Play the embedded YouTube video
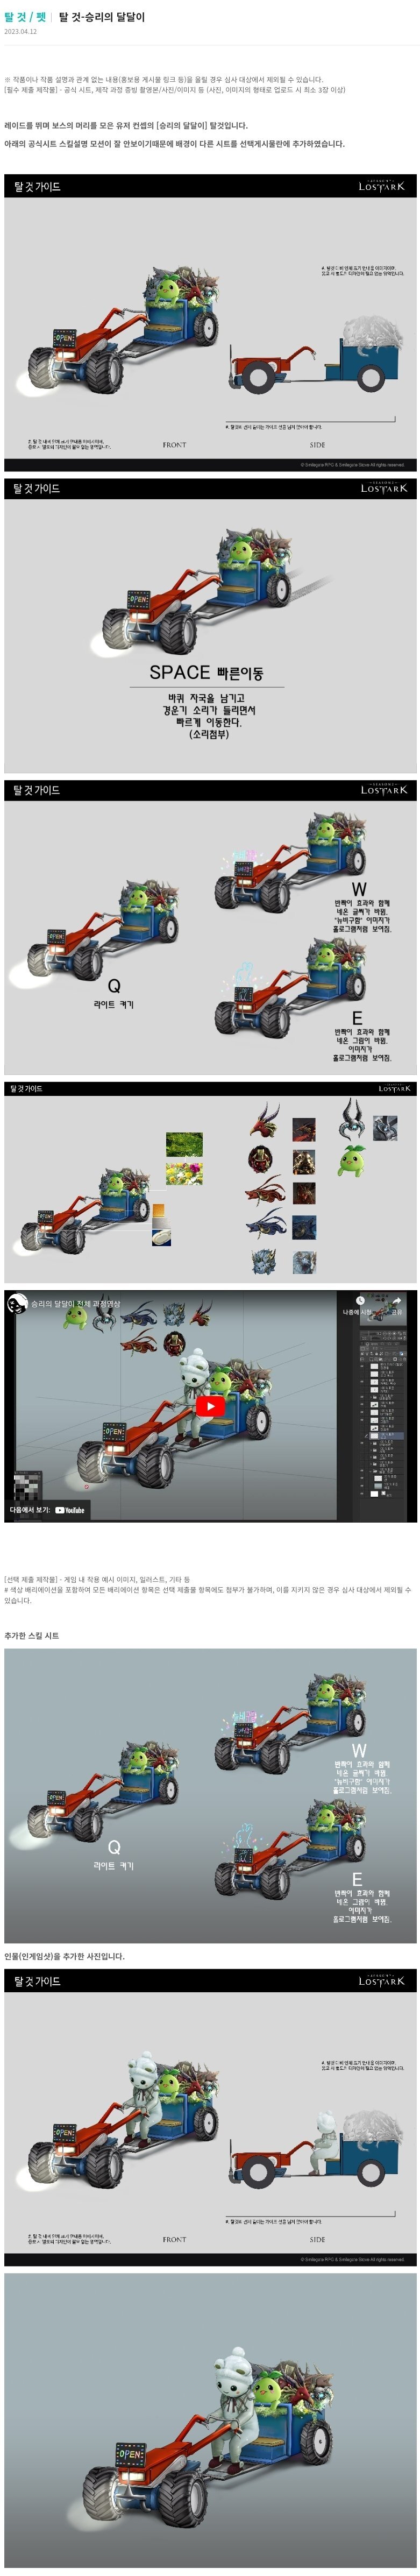This screenshot has height=2576, width=420. click(x=210, y=1406)
